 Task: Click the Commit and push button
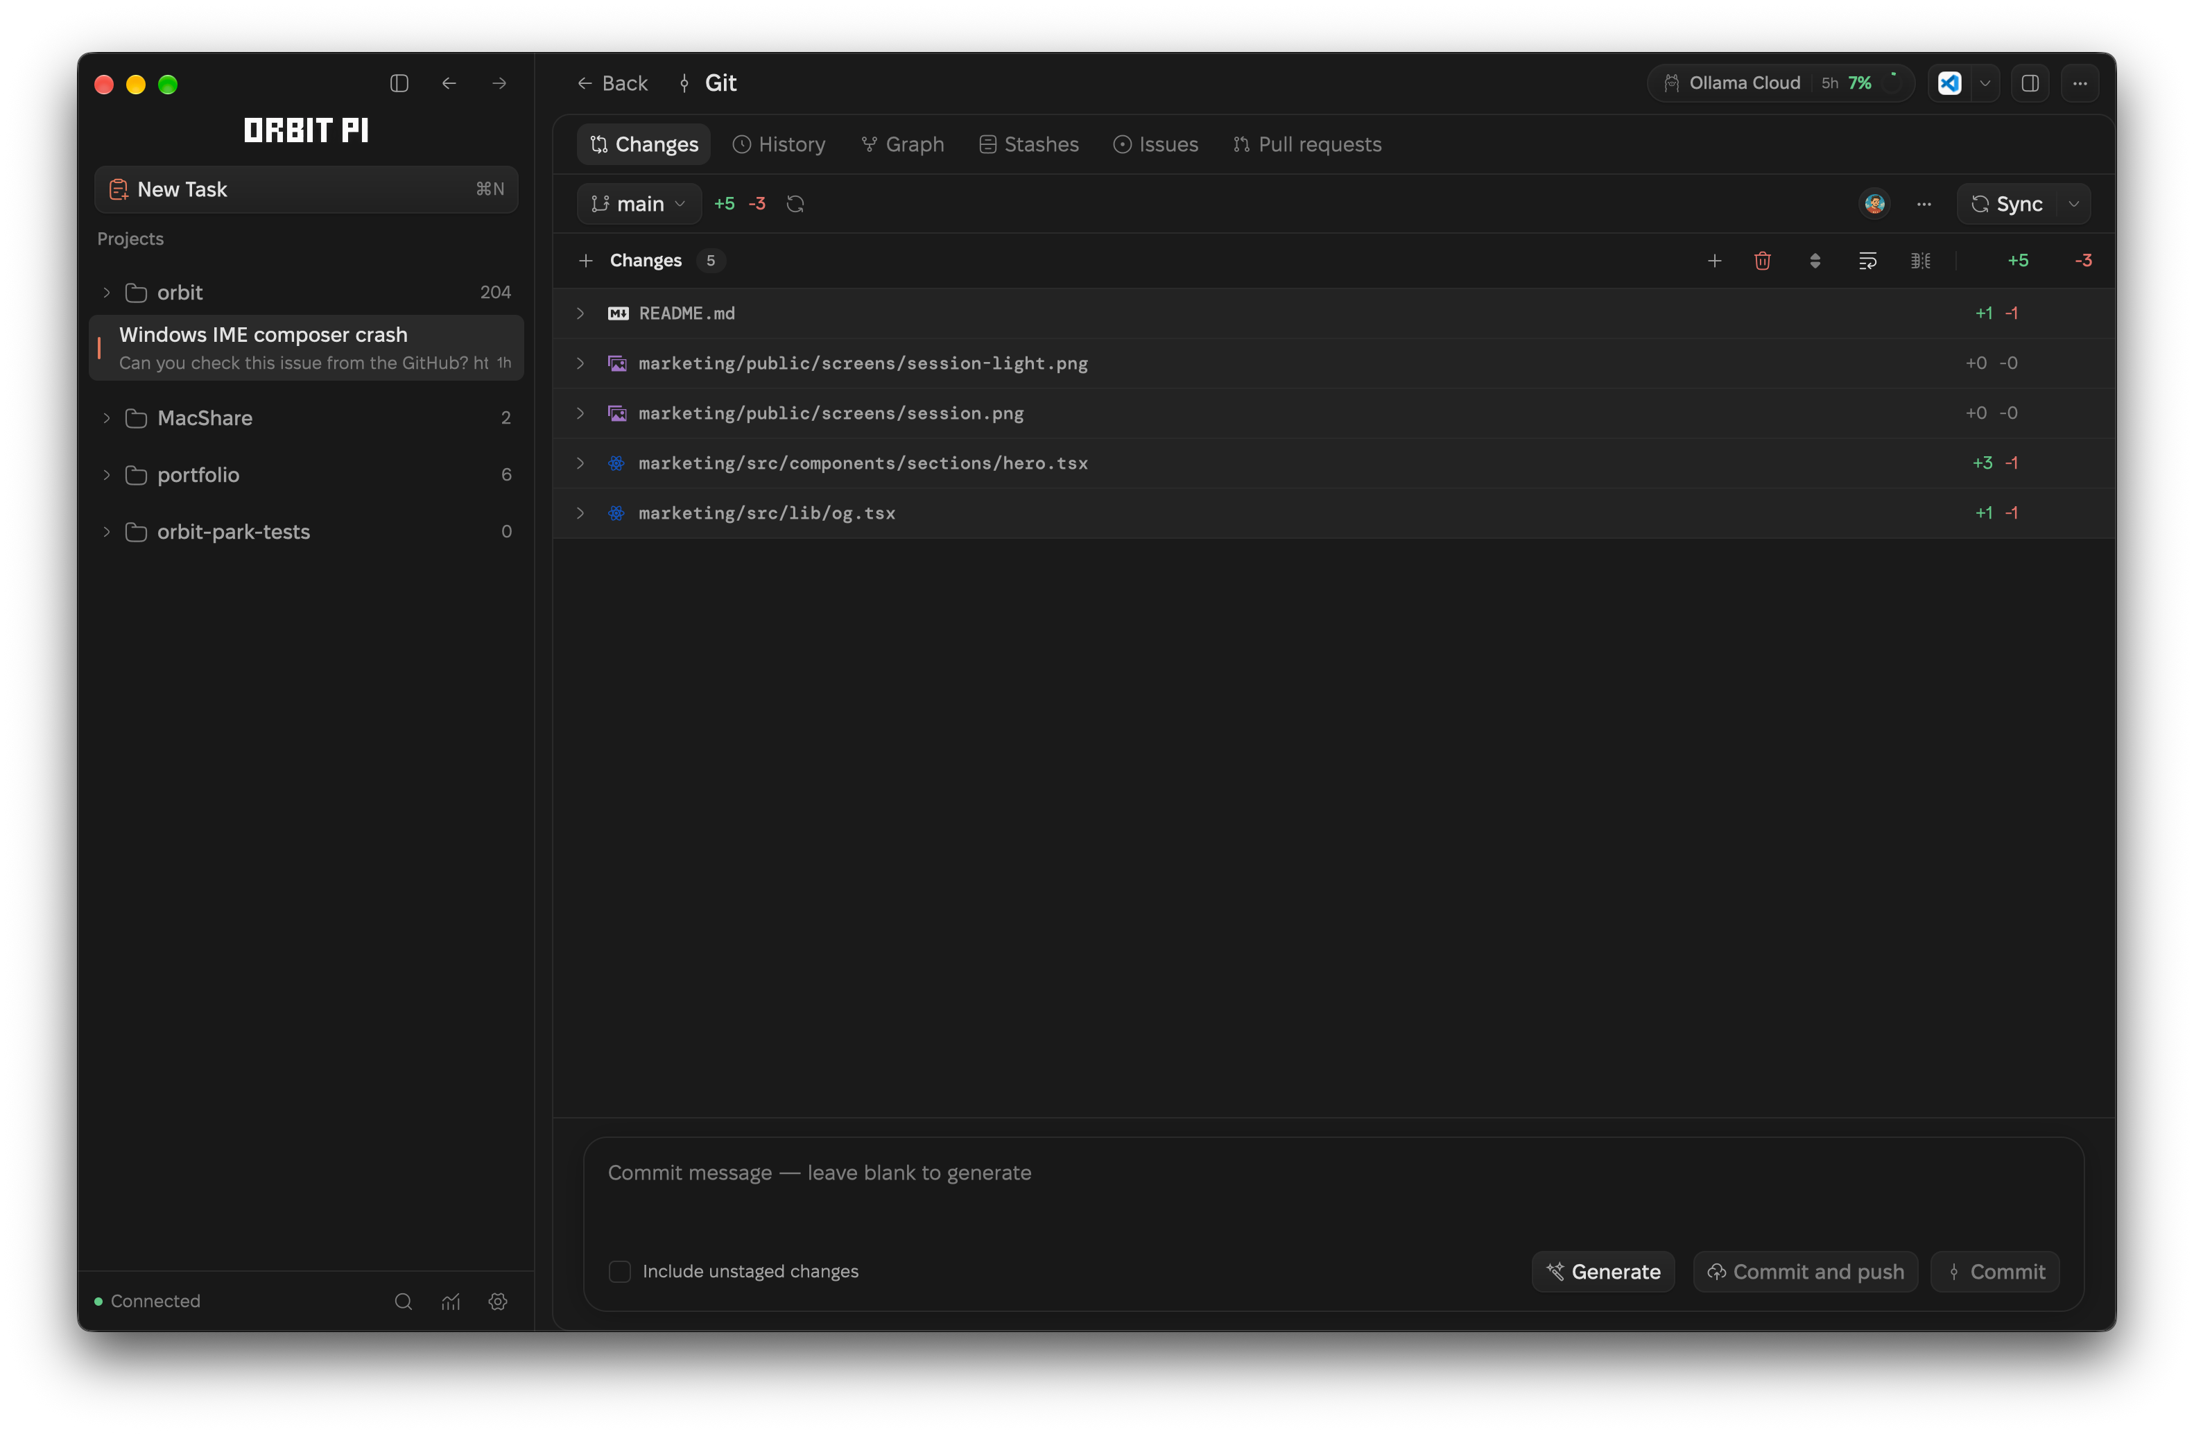1805,1272
